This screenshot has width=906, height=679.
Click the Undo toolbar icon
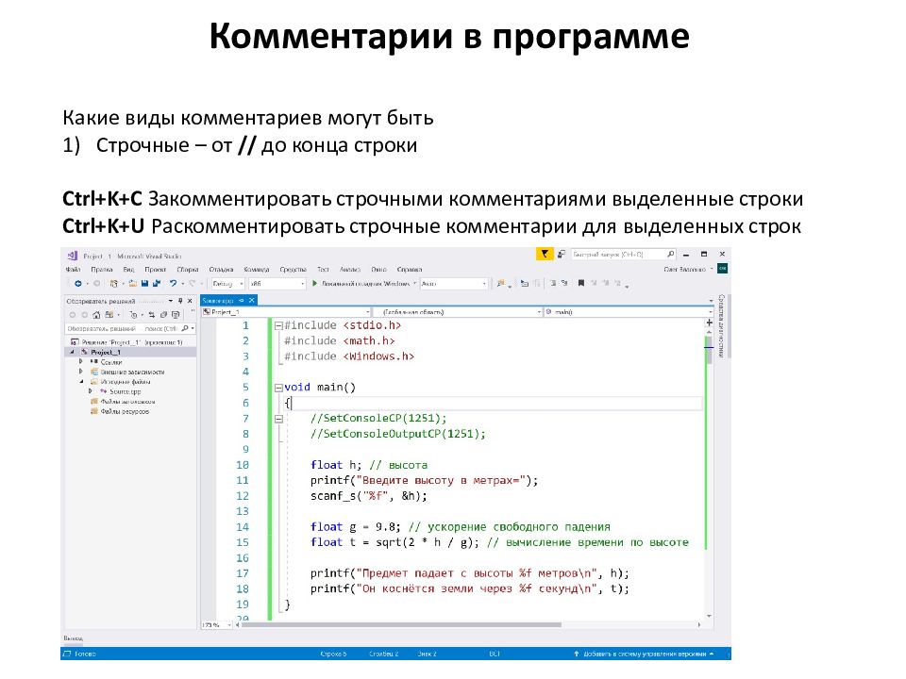pos(173,284)
